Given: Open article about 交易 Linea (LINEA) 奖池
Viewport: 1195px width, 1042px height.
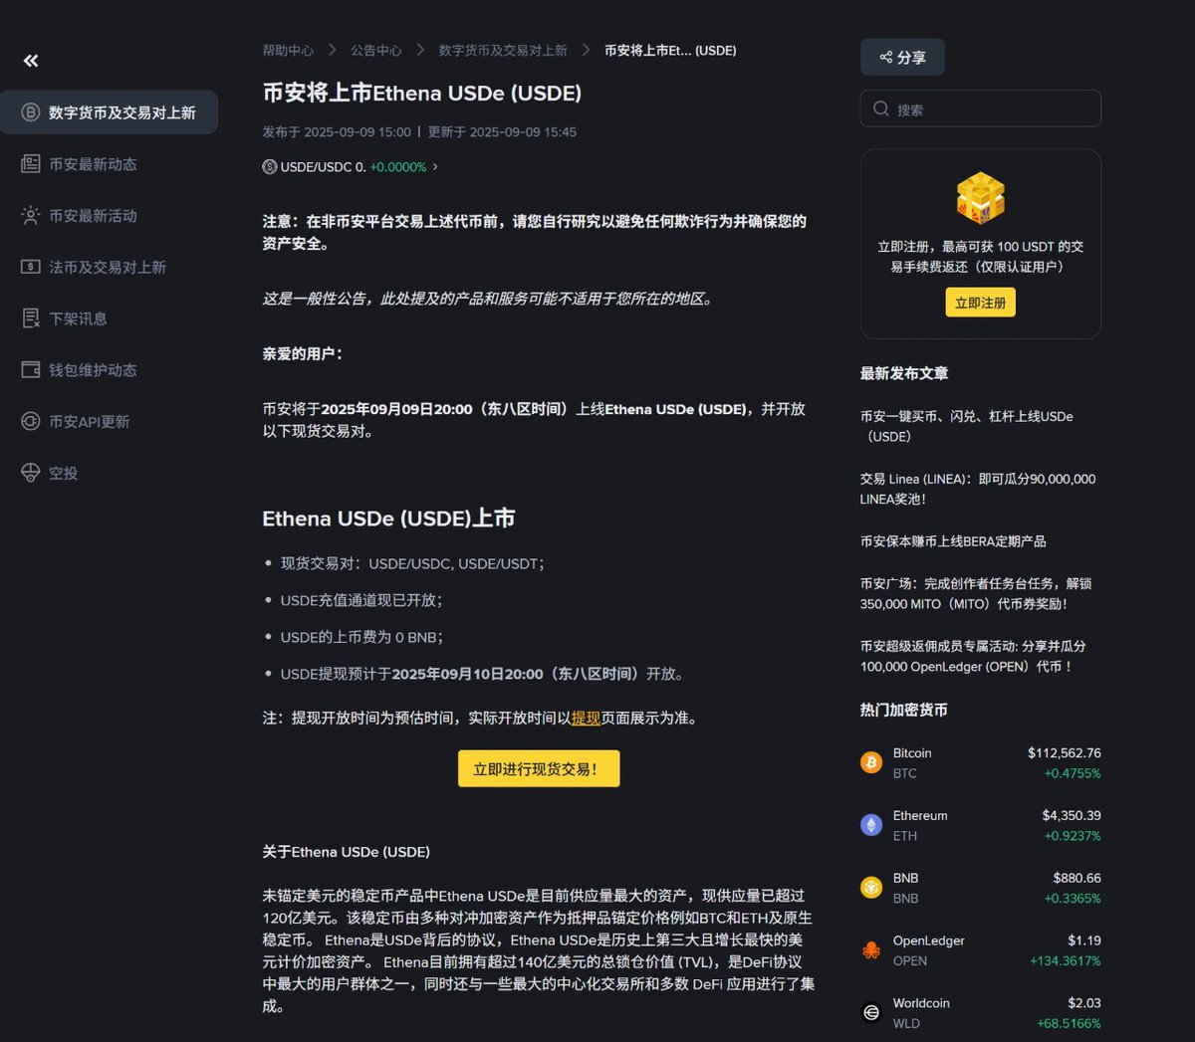Looking at the screenshot, I should point(978,489).
